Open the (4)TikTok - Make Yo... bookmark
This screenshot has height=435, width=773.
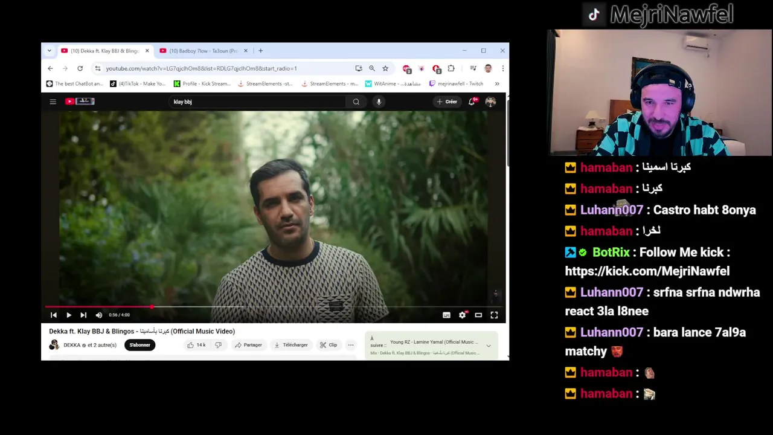(x=138, y=84)
